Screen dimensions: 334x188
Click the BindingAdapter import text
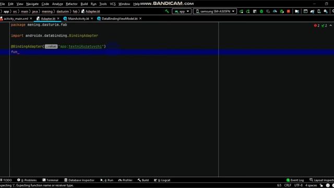click(83, 36)
